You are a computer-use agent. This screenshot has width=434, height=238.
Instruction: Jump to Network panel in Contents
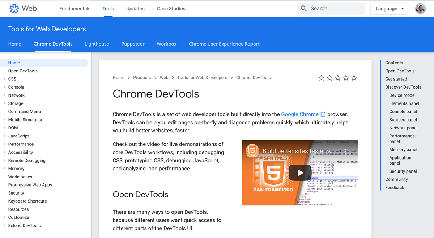pyautogui.click(x=403, y=128)
